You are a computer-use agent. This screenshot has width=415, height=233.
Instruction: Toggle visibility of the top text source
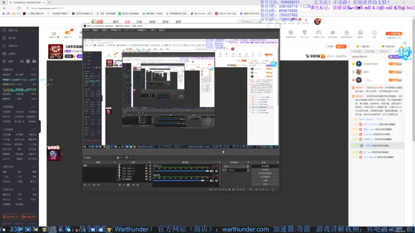click(146, 166)
